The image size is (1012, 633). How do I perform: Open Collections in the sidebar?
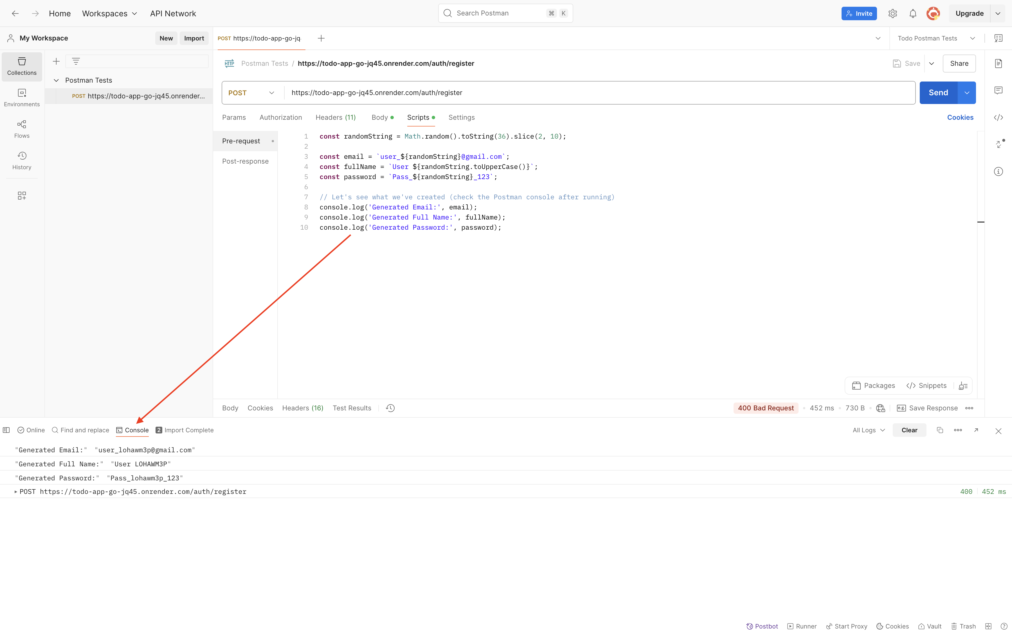tap(22, 67)
